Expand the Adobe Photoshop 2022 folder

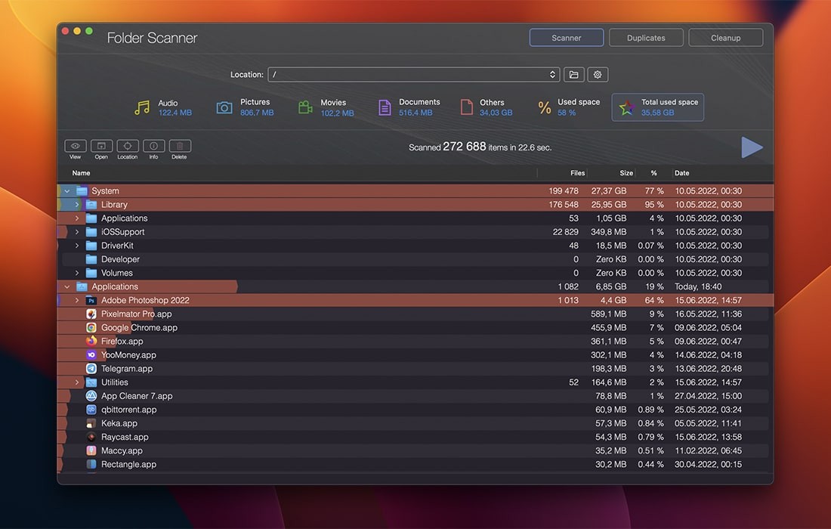(77, 300)
